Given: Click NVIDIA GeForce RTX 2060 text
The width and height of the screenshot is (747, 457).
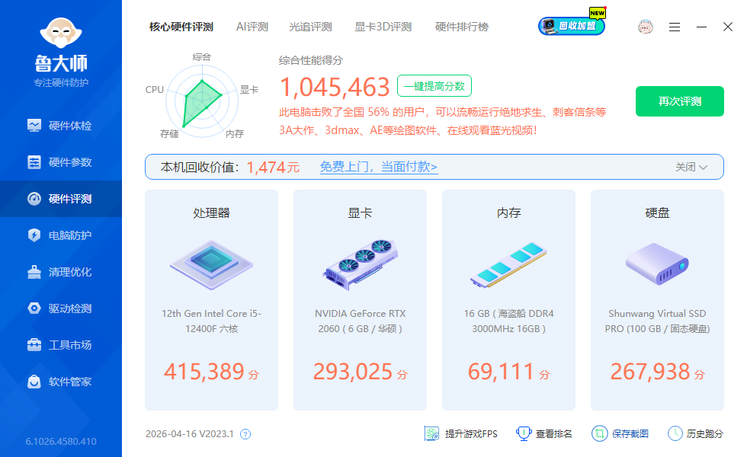Looking at the screenshot, I should click(x=360, y=321).
